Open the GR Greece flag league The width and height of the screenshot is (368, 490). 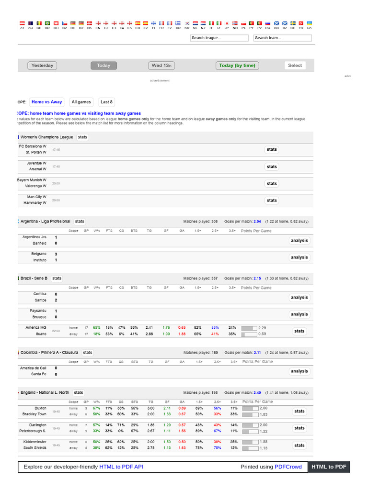click(178, 23)
